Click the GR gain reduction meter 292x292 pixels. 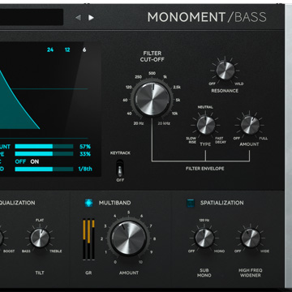click(88, 239)
